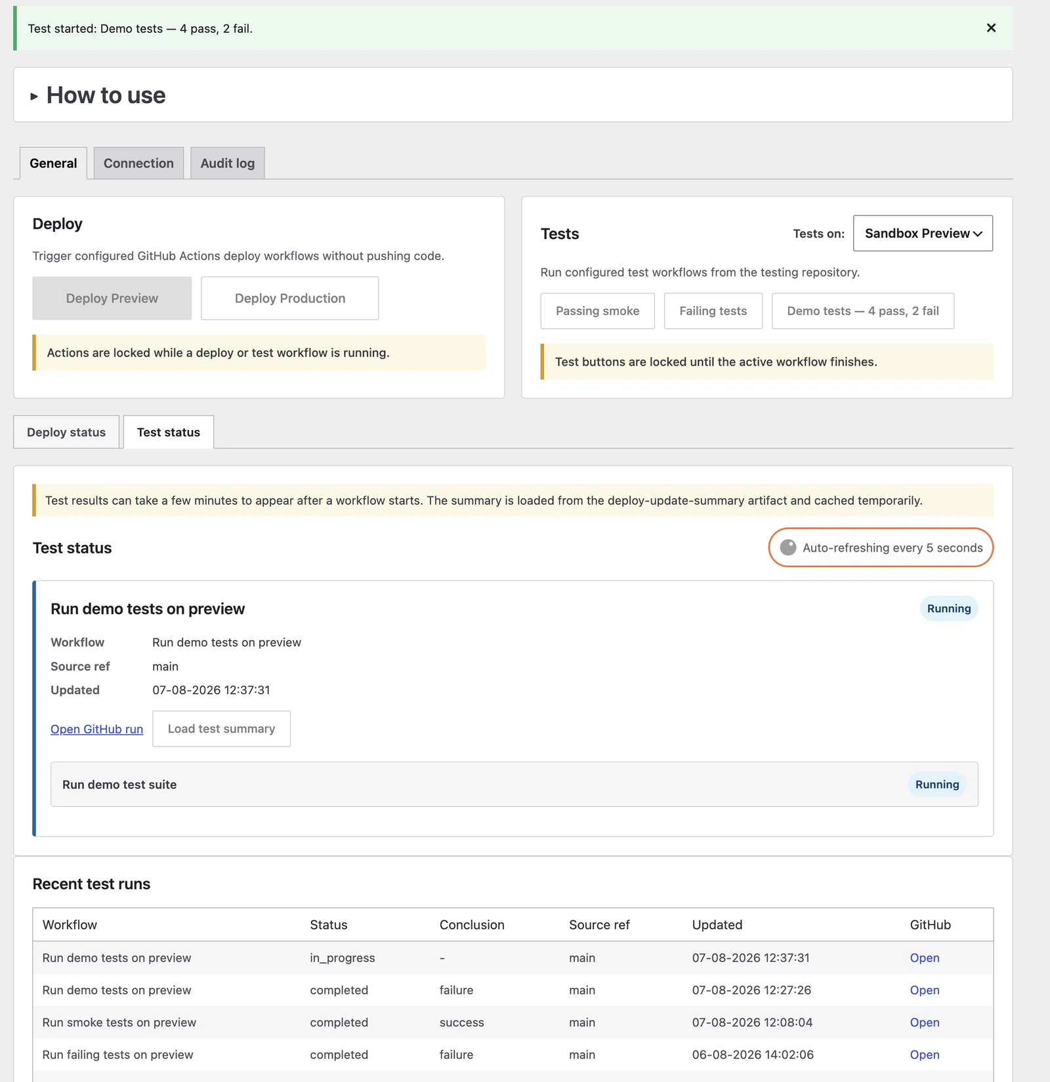Click the auto-refresh spinner icon
The width and height of the screenshot is (1050, 1082).
coord(787,548)
